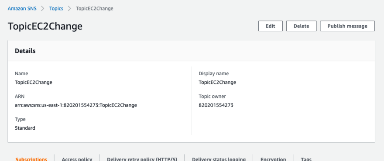384x161 pixels.
Task: Click the Name field label
Action: 21,73
